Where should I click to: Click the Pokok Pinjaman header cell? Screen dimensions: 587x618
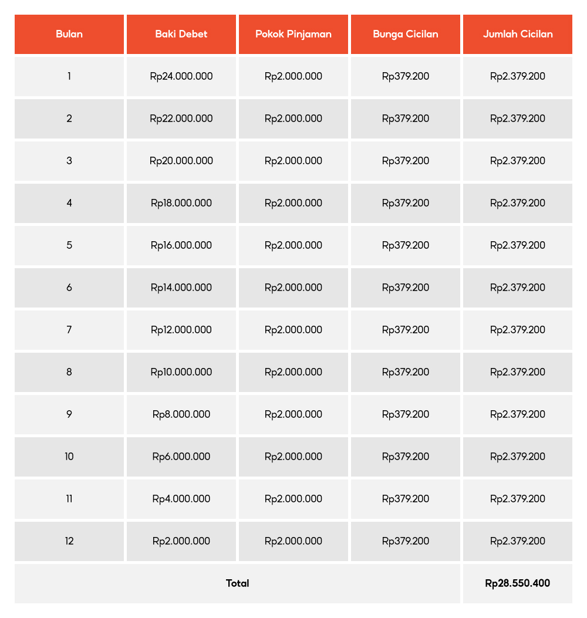293,34
